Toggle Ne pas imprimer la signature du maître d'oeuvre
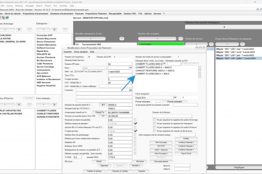262x174 pixels. [x=154, y=127]
